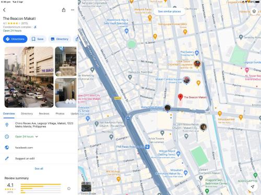The image size is (261, 195).
Task: Switch to the Directory tab
Action: click(x=27, y=114)
